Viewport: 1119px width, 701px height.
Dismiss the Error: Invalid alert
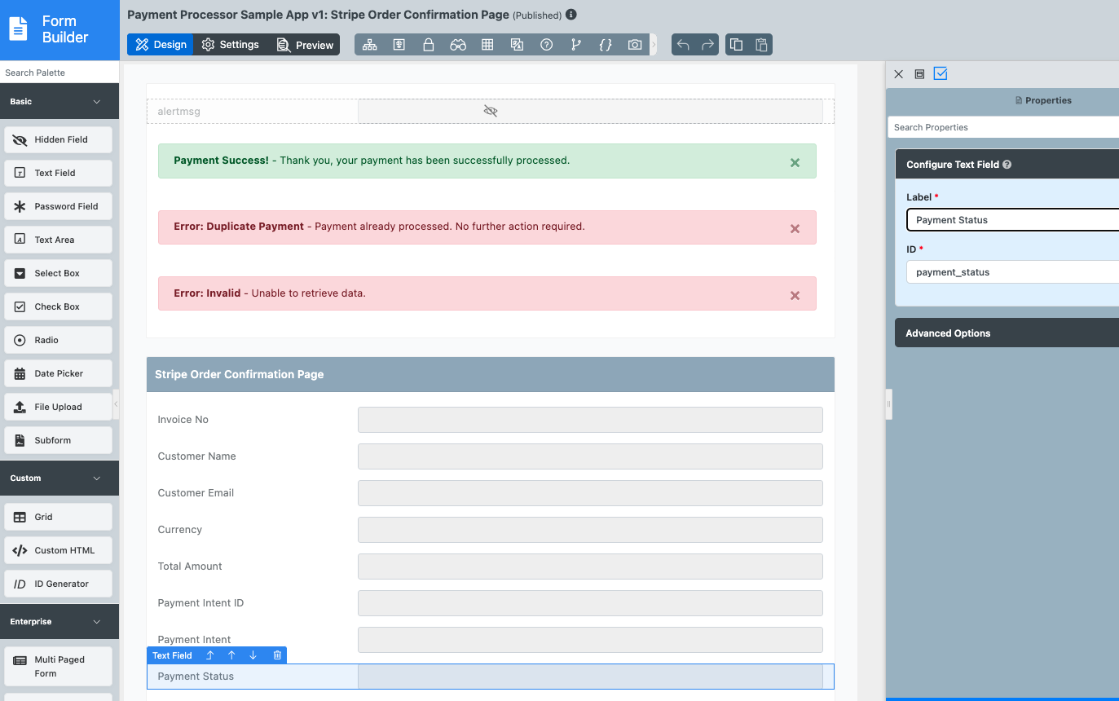coord(795,295)
